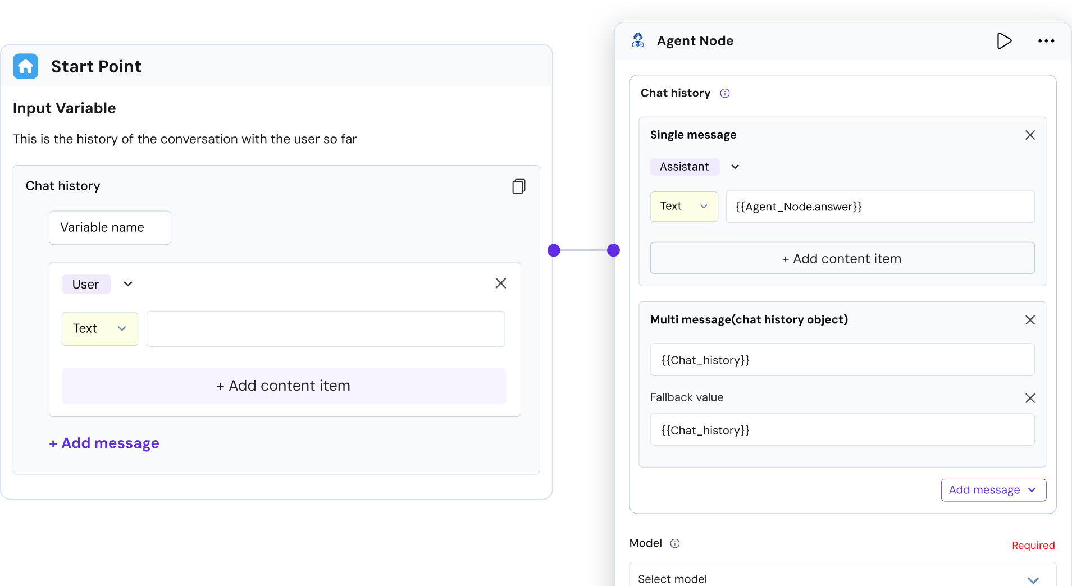Screen dimensions: 1072x586
Task: Remove the Fallback value
Action: click(x=1030, y=398)
